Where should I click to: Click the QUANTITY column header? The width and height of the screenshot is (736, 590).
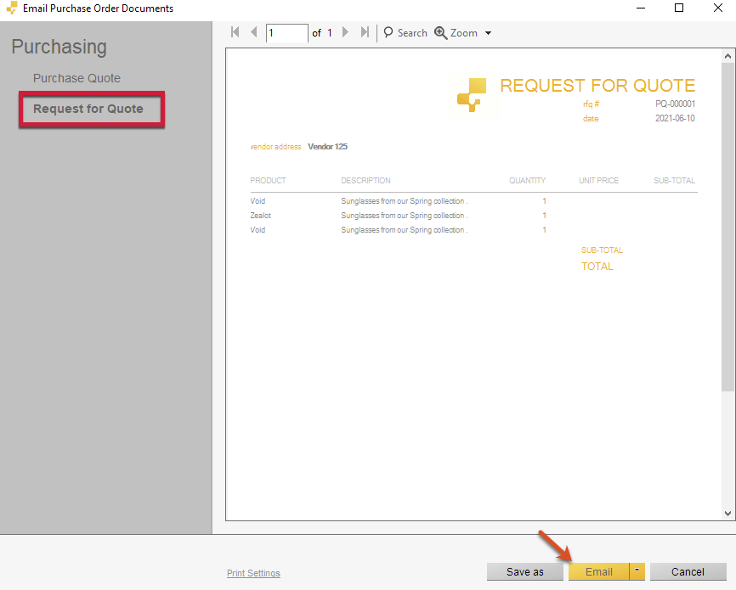pos(527,181)
